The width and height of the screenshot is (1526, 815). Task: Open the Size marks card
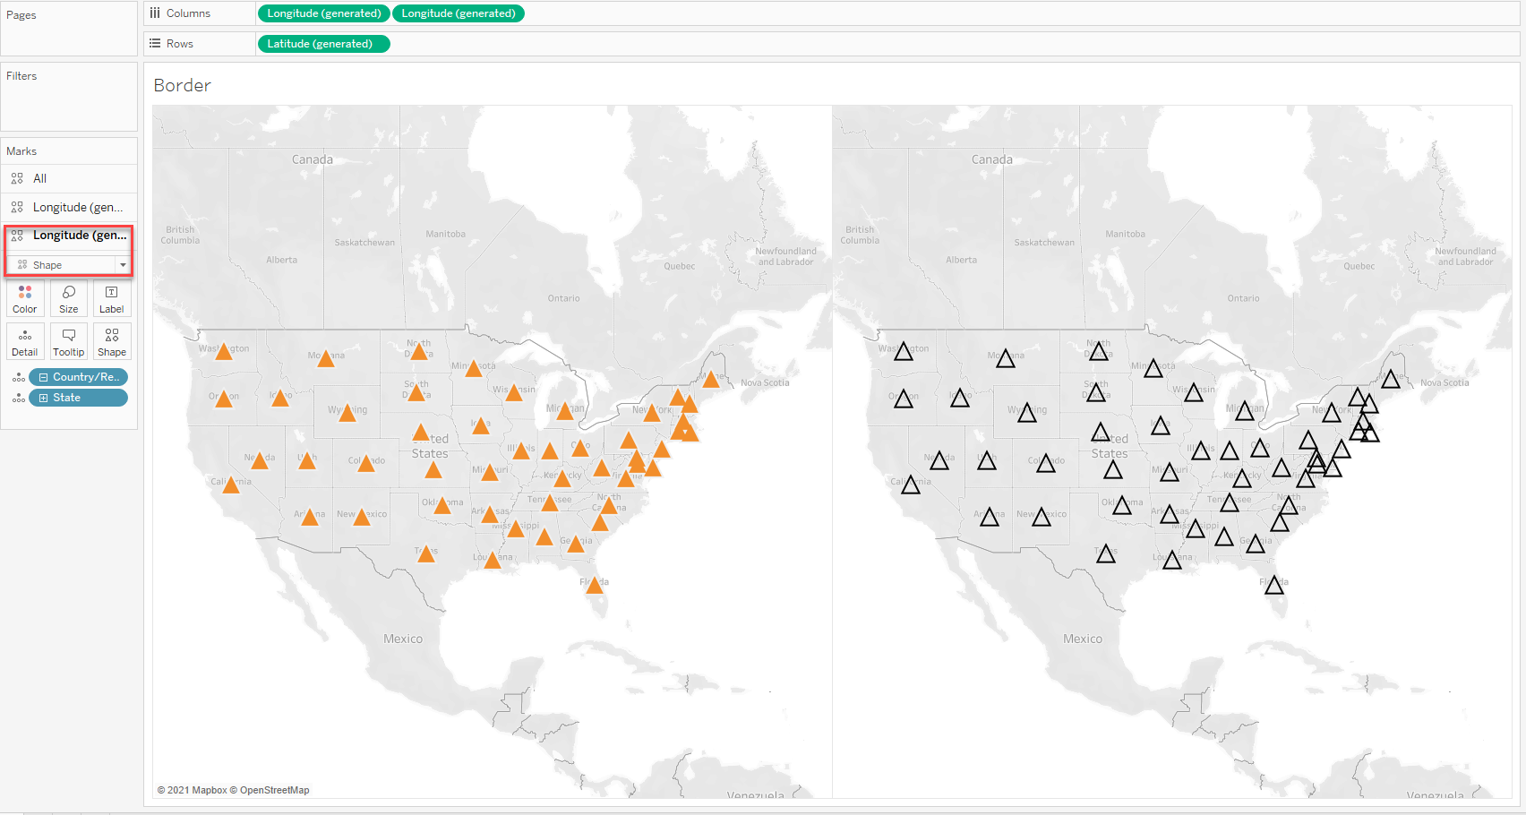[x=69, y=299]
